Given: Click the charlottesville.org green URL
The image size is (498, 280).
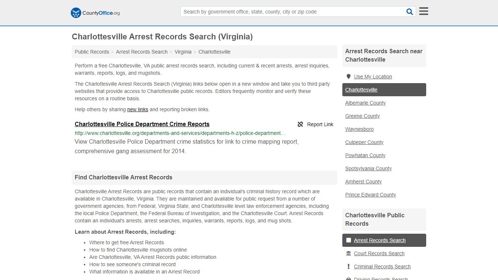Looking at the screenshot, I should click(x=180, y=133).
